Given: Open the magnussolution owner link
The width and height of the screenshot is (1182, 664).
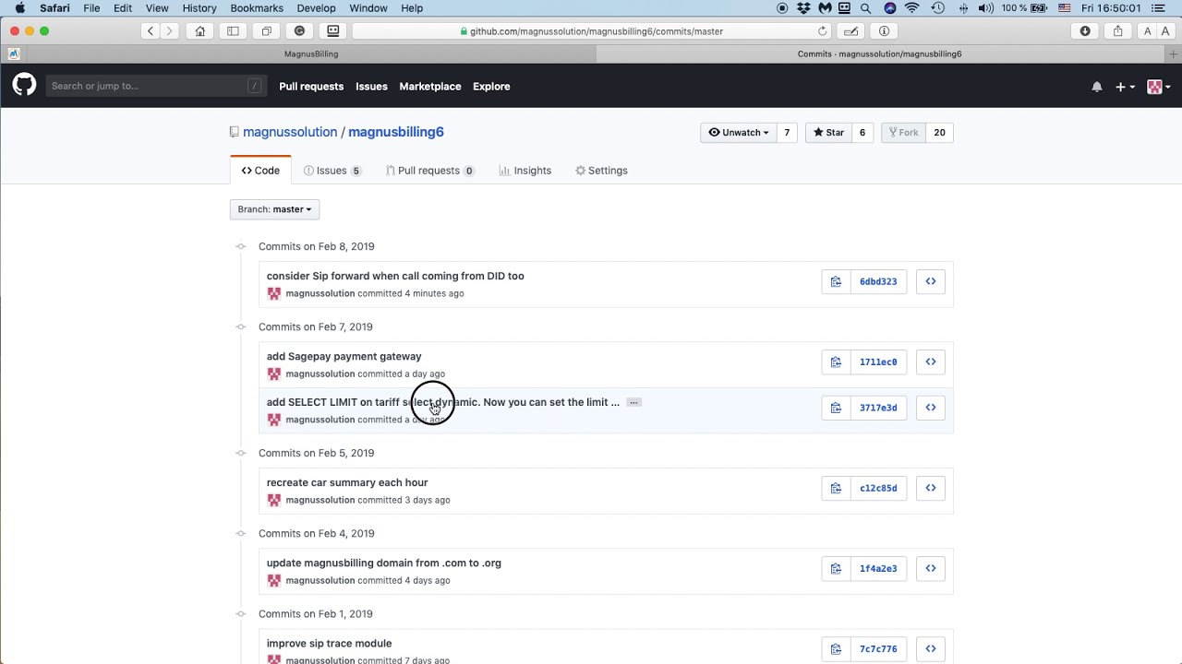Looking at the screenshot, I should coord(290,132).
